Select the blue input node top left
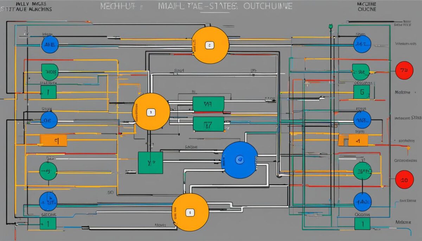 pos(50,44)
